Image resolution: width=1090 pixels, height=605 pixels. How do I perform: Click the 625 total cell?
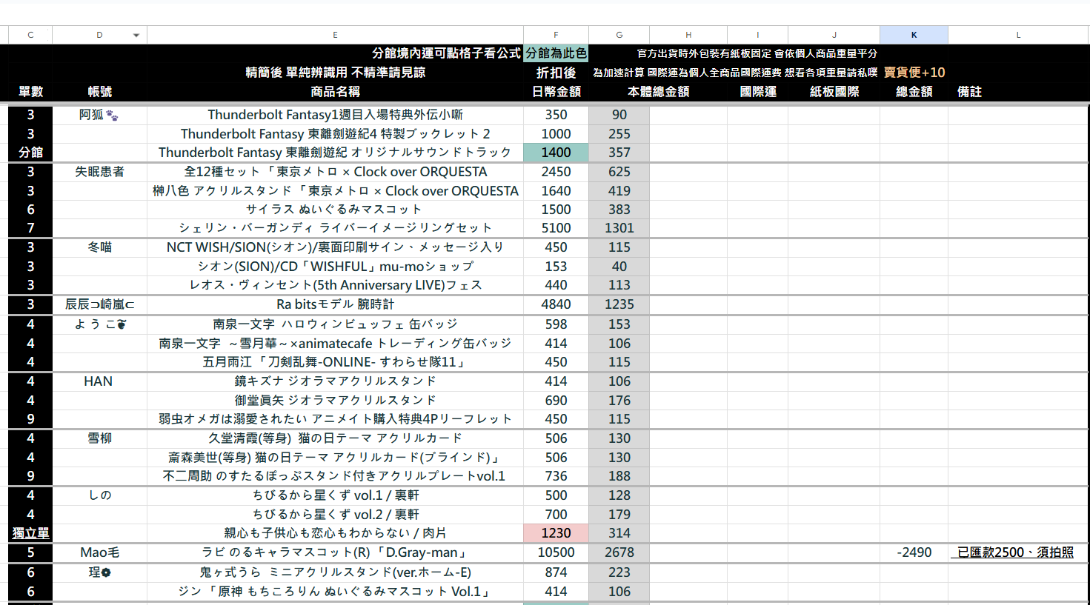(619, 172)
